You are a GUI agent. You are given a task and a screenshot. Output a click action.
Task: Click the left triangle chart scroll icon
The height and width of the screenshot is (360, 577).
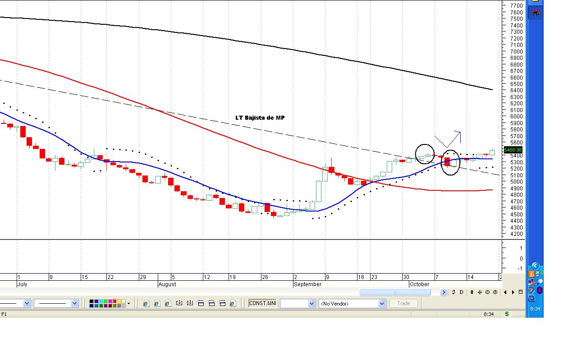pos(505,292)
